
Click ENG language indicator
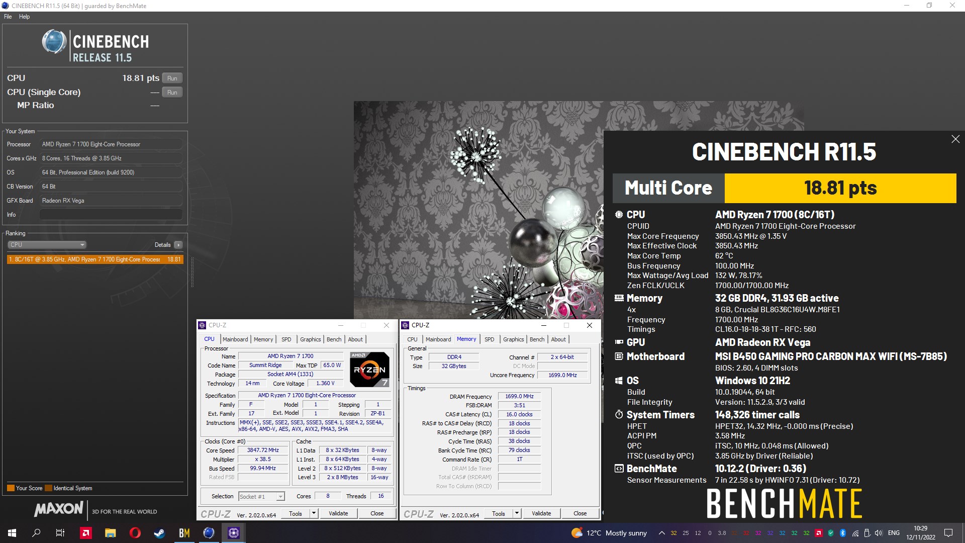tap(894, 533)
